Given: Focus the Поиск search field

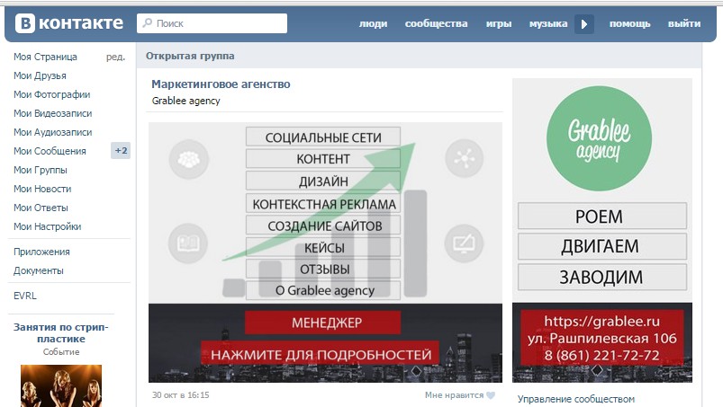Looking at the screenshot, I should point(212,23).
